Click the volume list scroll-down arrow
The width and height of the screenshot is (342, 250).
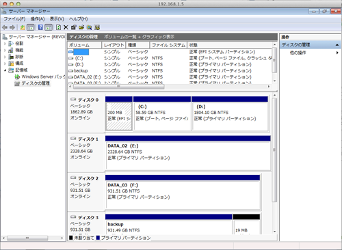[274, 81]
